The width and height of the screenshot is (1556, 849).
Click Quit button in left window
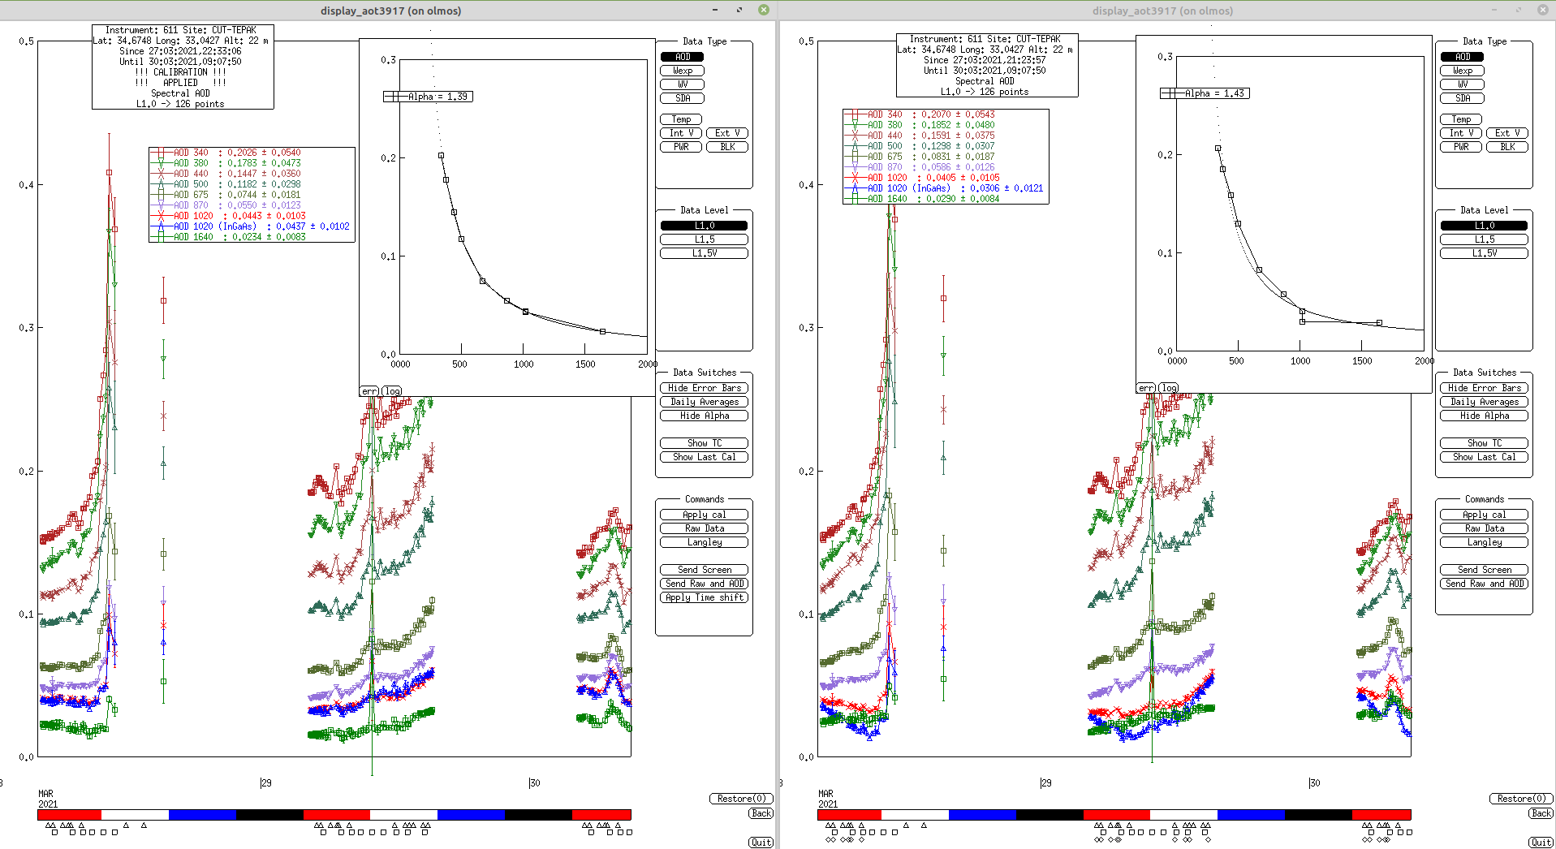(761, 843)
